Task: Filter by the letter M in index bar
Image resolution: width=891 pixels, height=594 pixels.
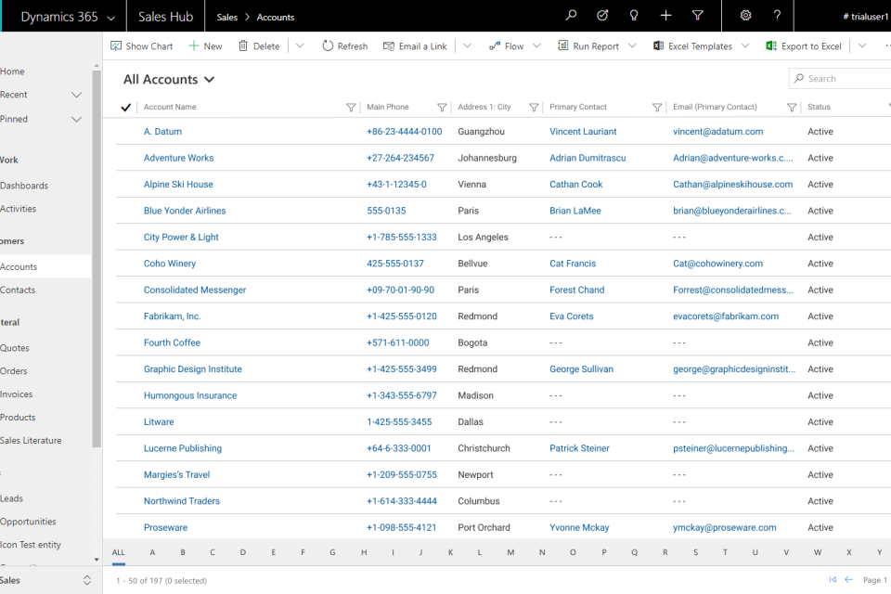Action: 510,552
